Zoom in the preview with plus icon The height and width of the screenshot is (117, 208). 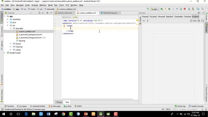199,21
